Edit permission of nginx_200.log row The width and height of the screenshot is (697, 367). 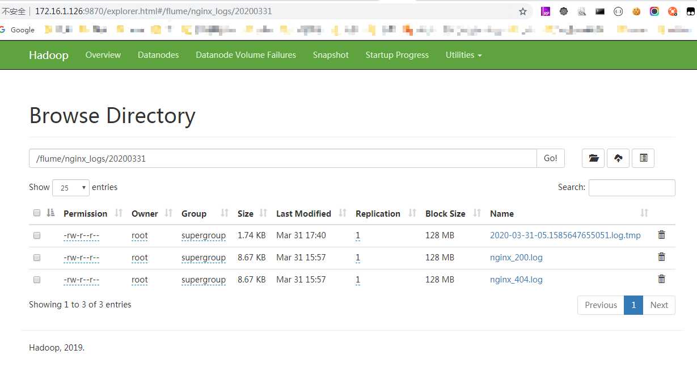click(82, 258)
